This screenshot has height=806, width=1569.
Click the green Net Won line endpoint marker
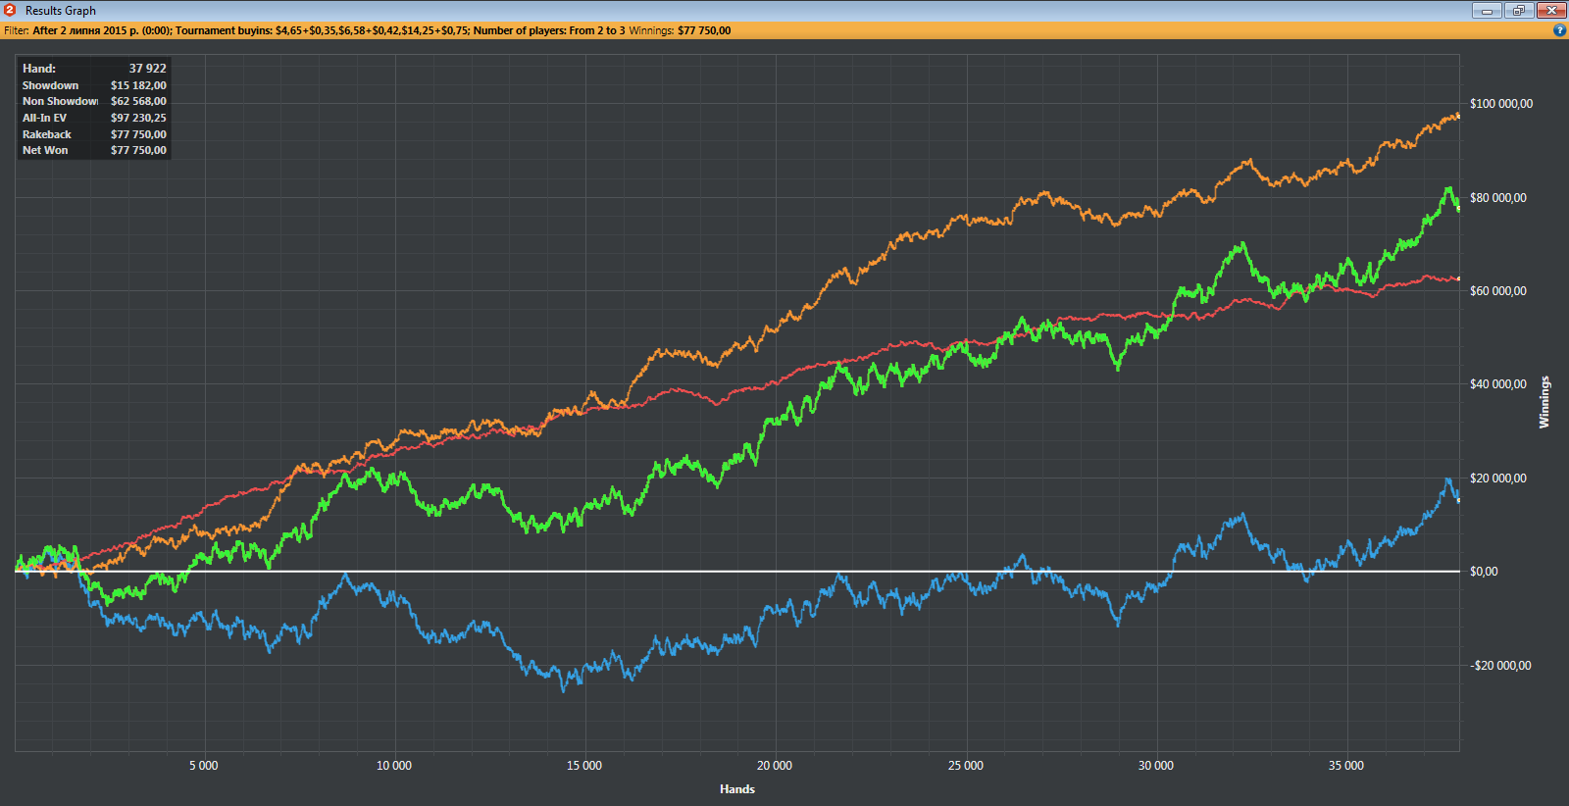pos(1458,208)
